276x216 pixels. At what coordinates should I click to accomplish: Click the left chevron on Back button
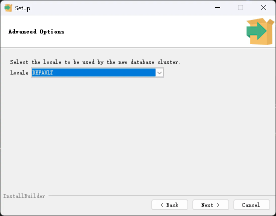[x=162, y=205]
